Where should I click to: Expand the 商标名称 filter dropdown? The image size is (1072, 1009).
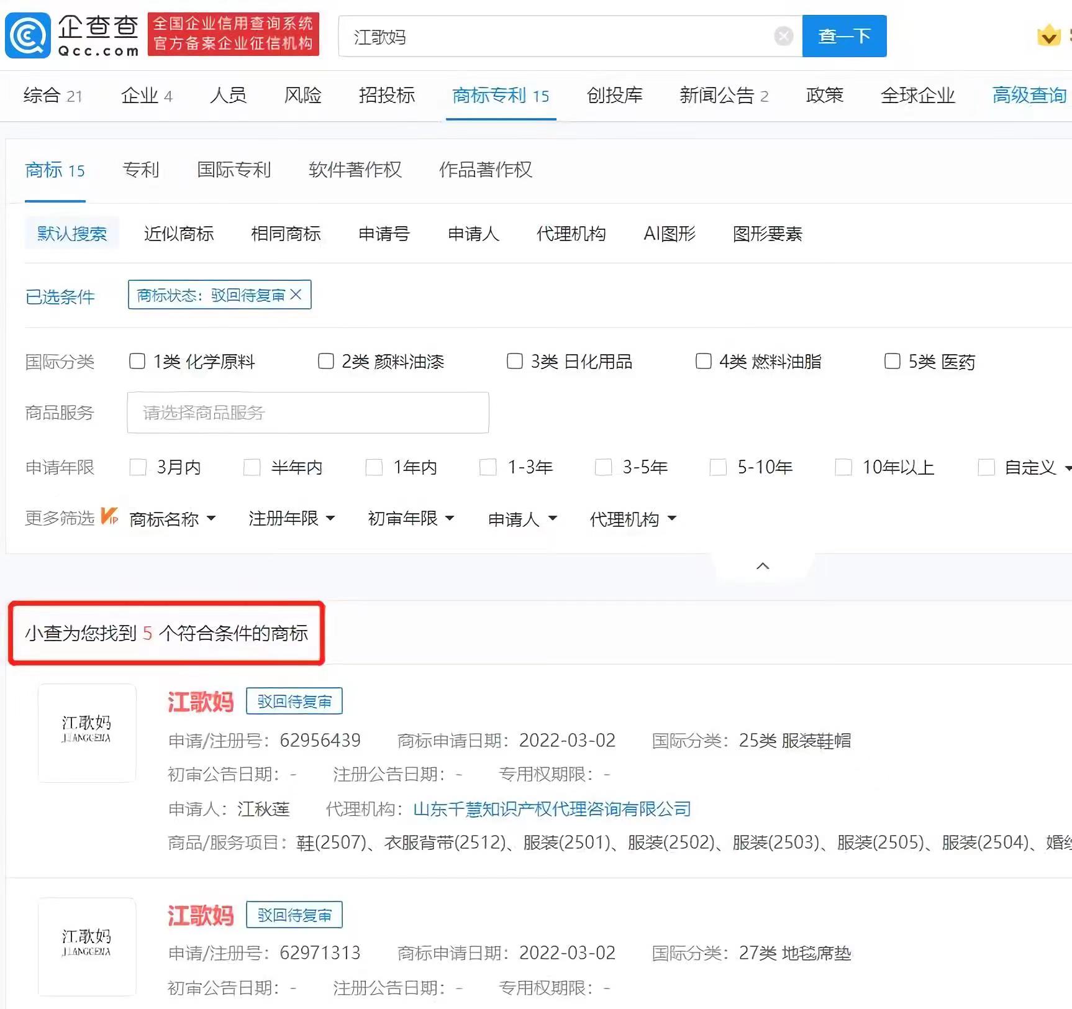point(173,518)
